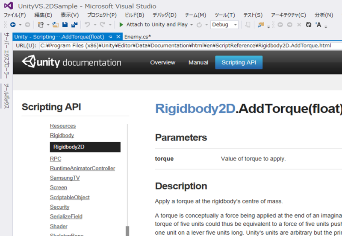Click the Unity documentation logo
The width and height of the screenshot is (342, 236).
[71, 62]
